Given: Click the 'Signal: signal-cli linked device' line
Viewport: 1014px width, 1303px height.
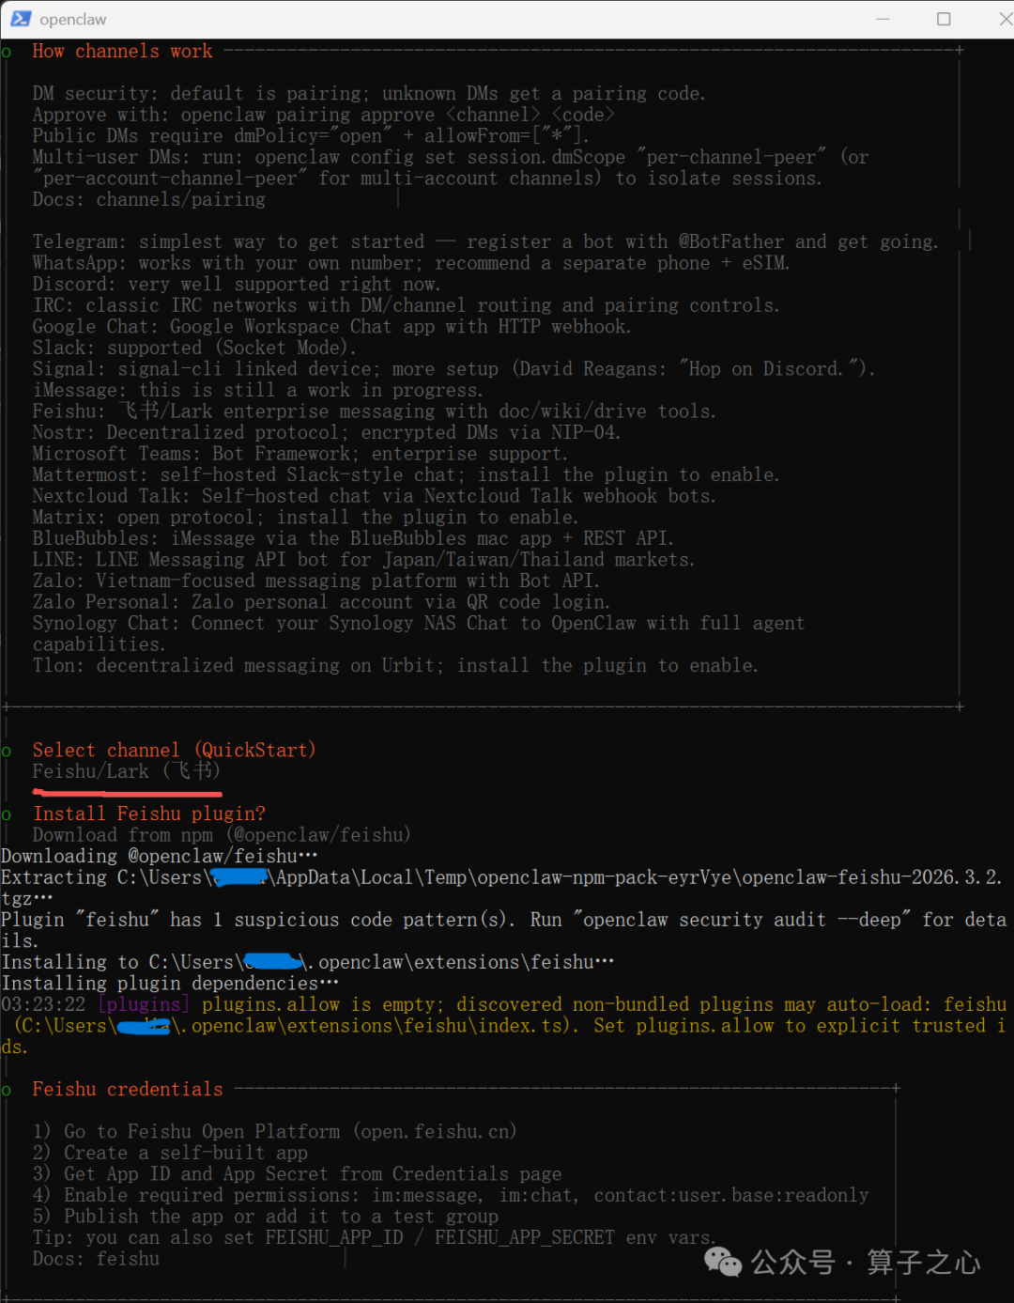Looking at the screenshot, I should [x=453, y=369].
